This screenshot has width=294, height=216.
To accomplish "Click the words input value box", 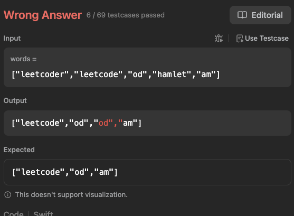I will [x=147, y=67].
